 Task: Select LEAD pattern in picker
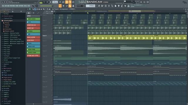(33, 22)
